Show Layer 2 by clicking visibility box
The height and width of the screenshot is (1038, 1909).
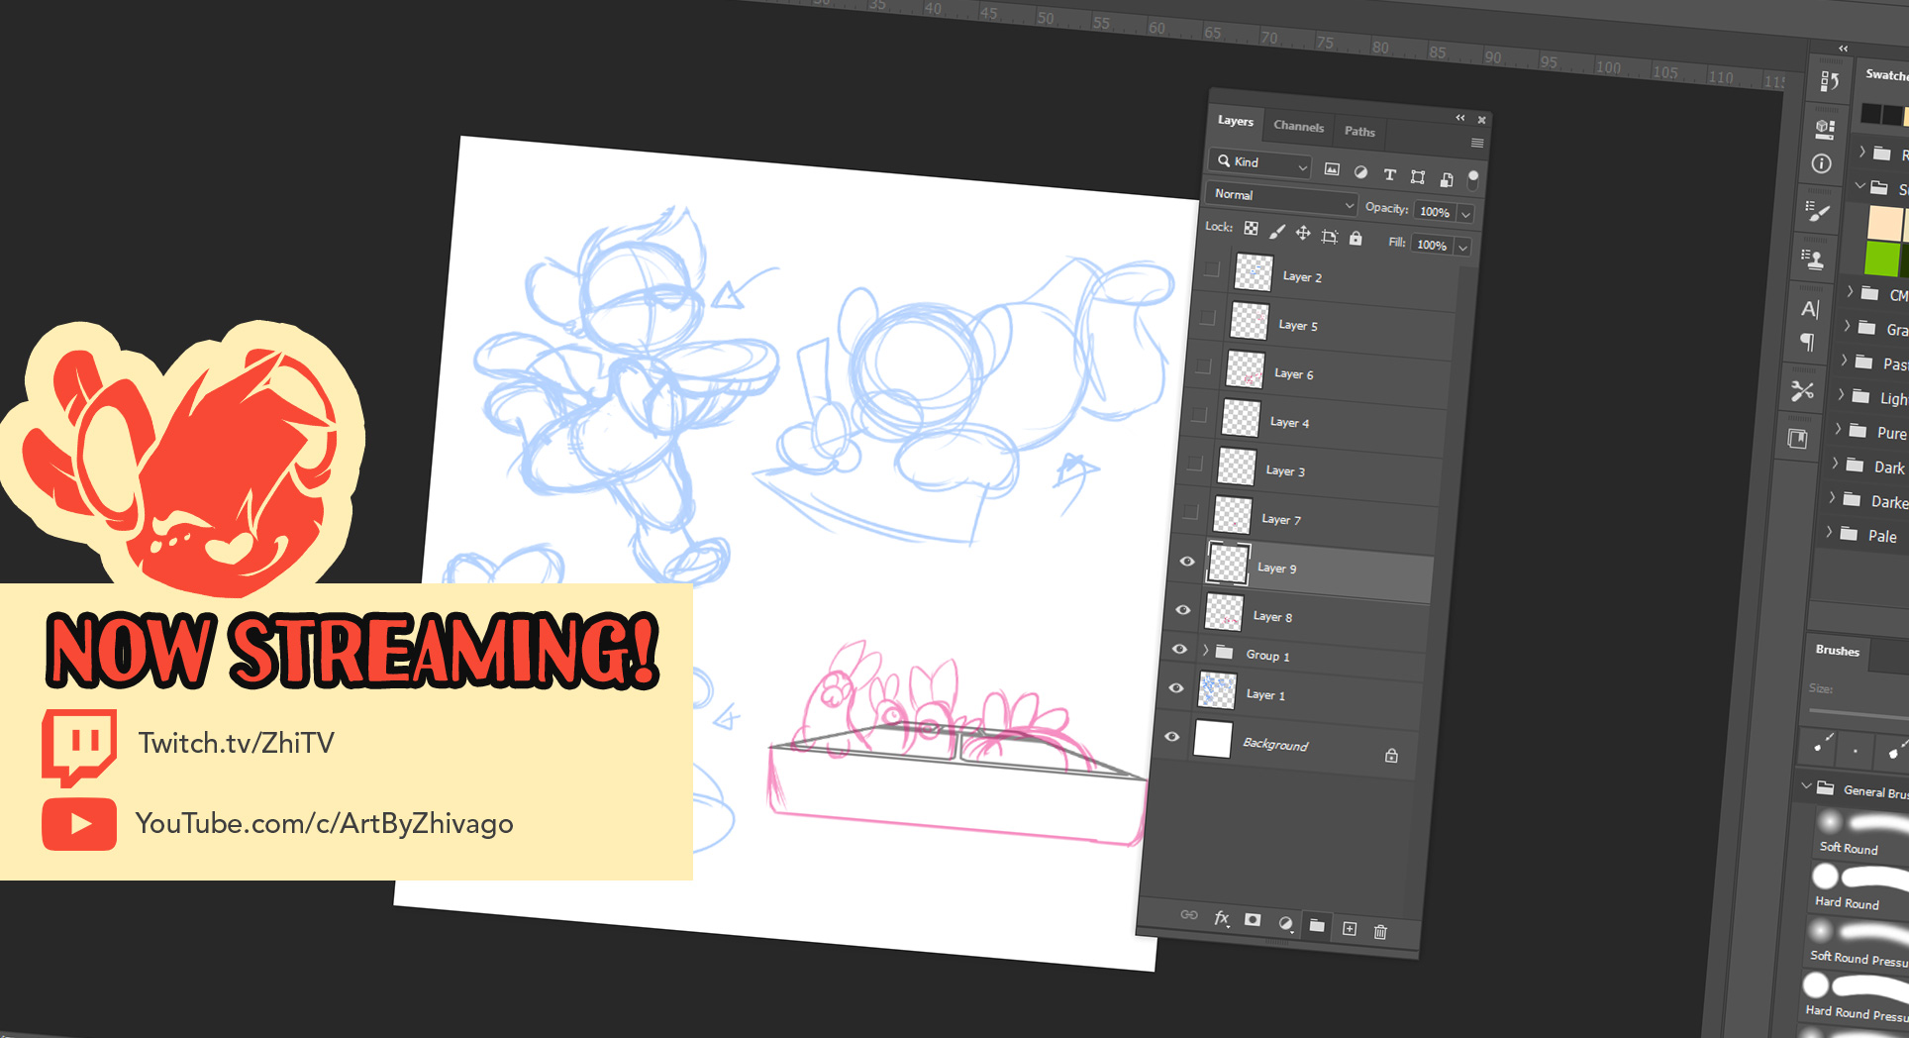[1211, 269]
